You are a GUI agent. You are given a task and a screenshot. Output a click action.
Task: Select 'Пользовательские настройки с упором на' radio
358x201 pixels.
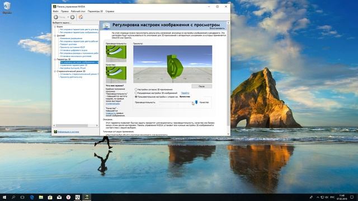[136, 97]
